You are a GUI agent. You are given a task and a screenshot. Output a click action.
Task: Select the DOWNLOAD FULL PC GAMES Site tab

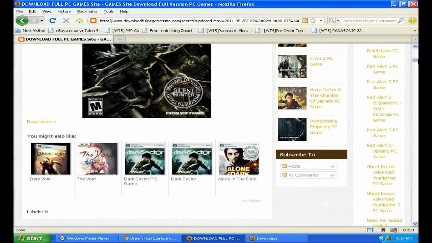click(64, 39)
